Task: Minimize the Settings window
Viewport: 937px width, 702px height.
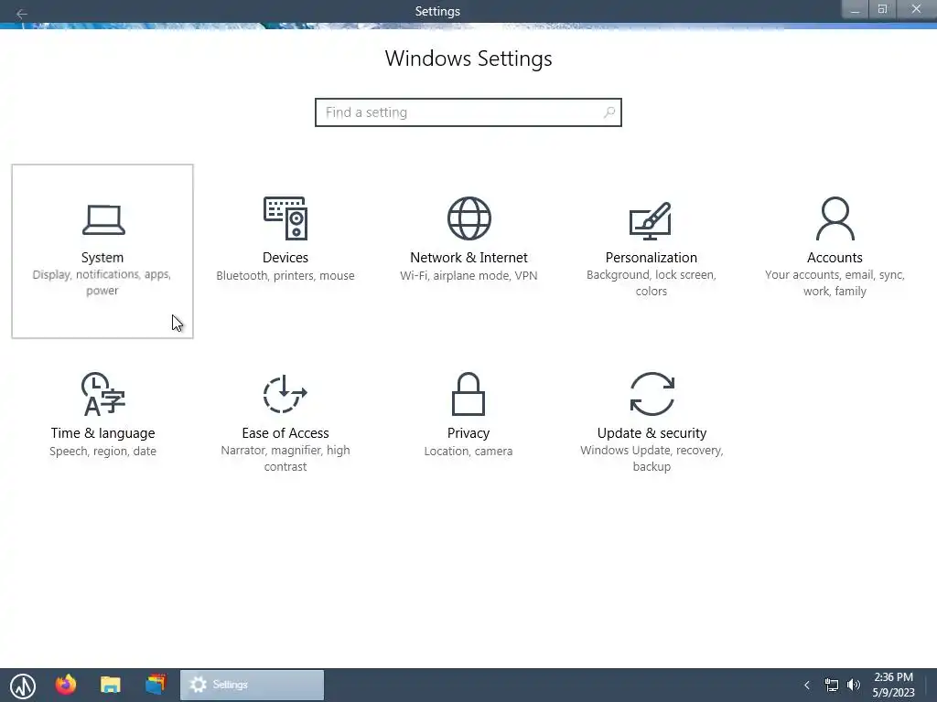Action: pos(856,10)
